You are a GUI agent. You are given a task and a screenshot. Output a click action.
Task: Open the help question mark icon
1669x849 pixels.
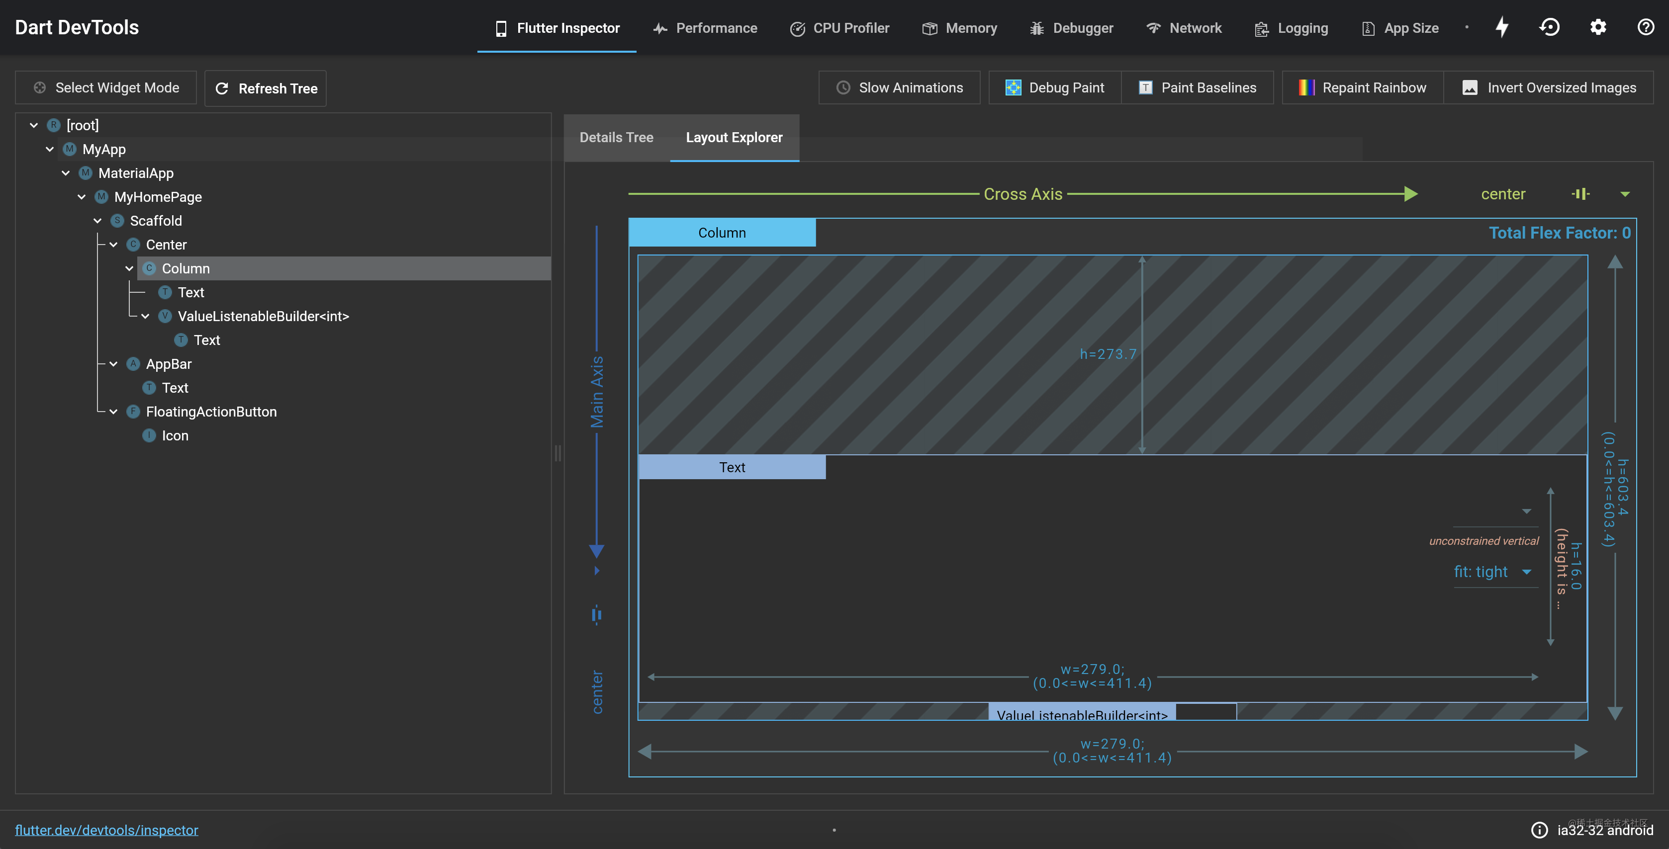coord(1646,27)
